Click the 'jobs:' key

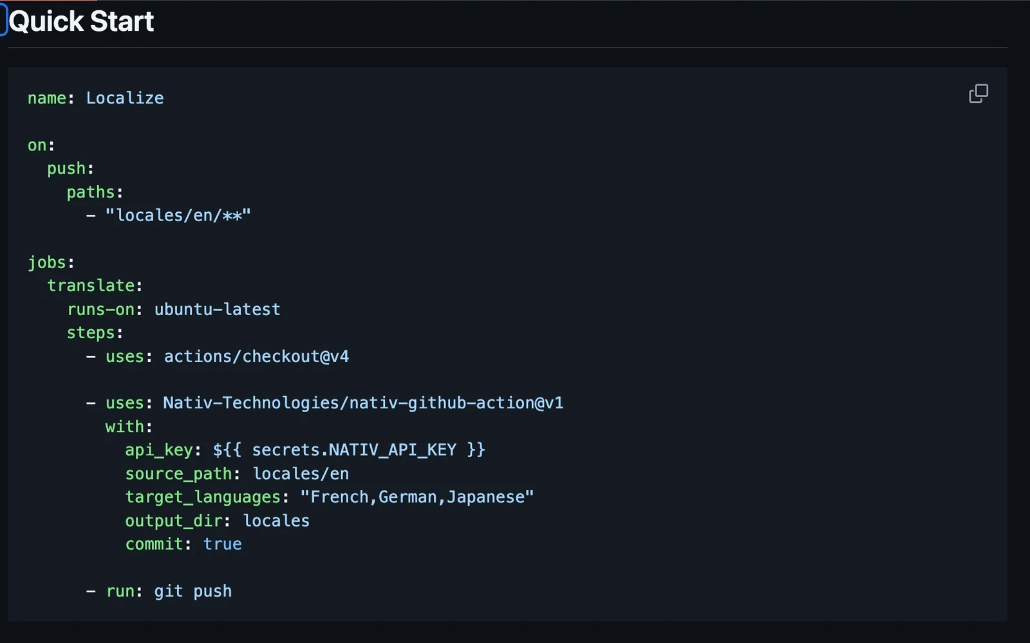click(51, 262)
